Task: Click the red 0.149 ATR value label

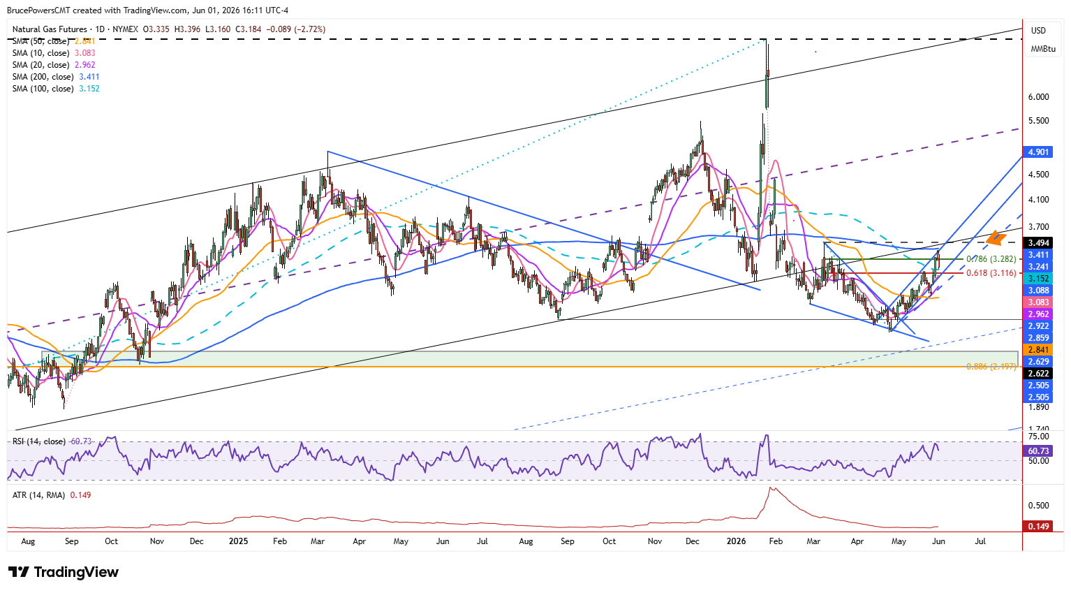Action: point(1038,527)
